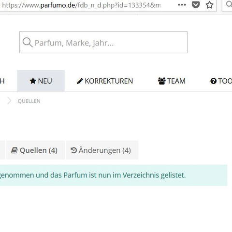Click the green success notification banner
232x232 pixels.
tap(114, 175)
